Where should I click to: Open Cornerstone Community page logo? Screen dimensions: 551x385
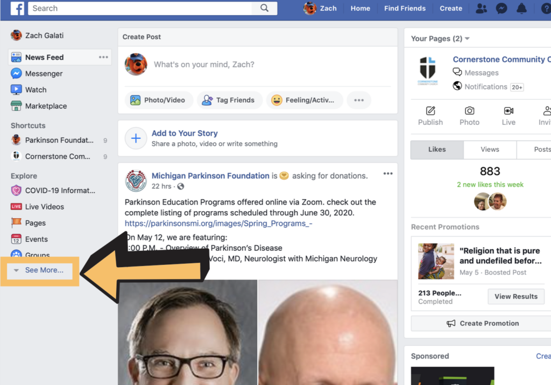428,72
